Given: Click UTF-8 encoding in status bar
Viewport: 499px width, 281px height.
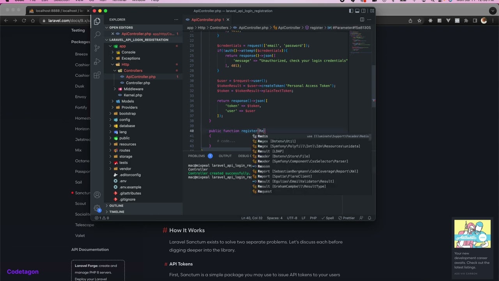Looking at the screenshot, I should 292,218.
